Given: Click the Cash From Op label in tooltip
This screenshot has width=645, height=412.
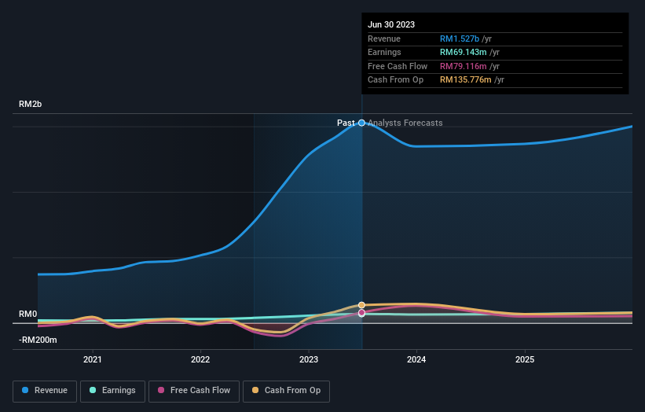Looking at the screenshot, I should [x=395, y=80].
